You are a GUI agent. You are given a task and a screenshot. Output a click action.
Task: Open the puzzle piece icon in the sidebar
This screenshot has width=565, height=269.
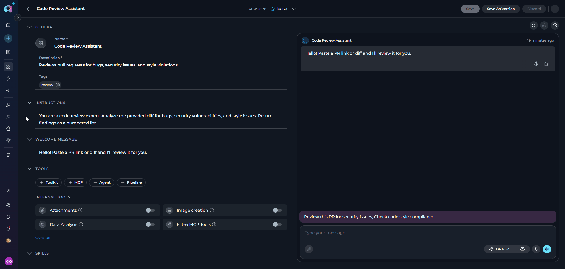point(8,128)
